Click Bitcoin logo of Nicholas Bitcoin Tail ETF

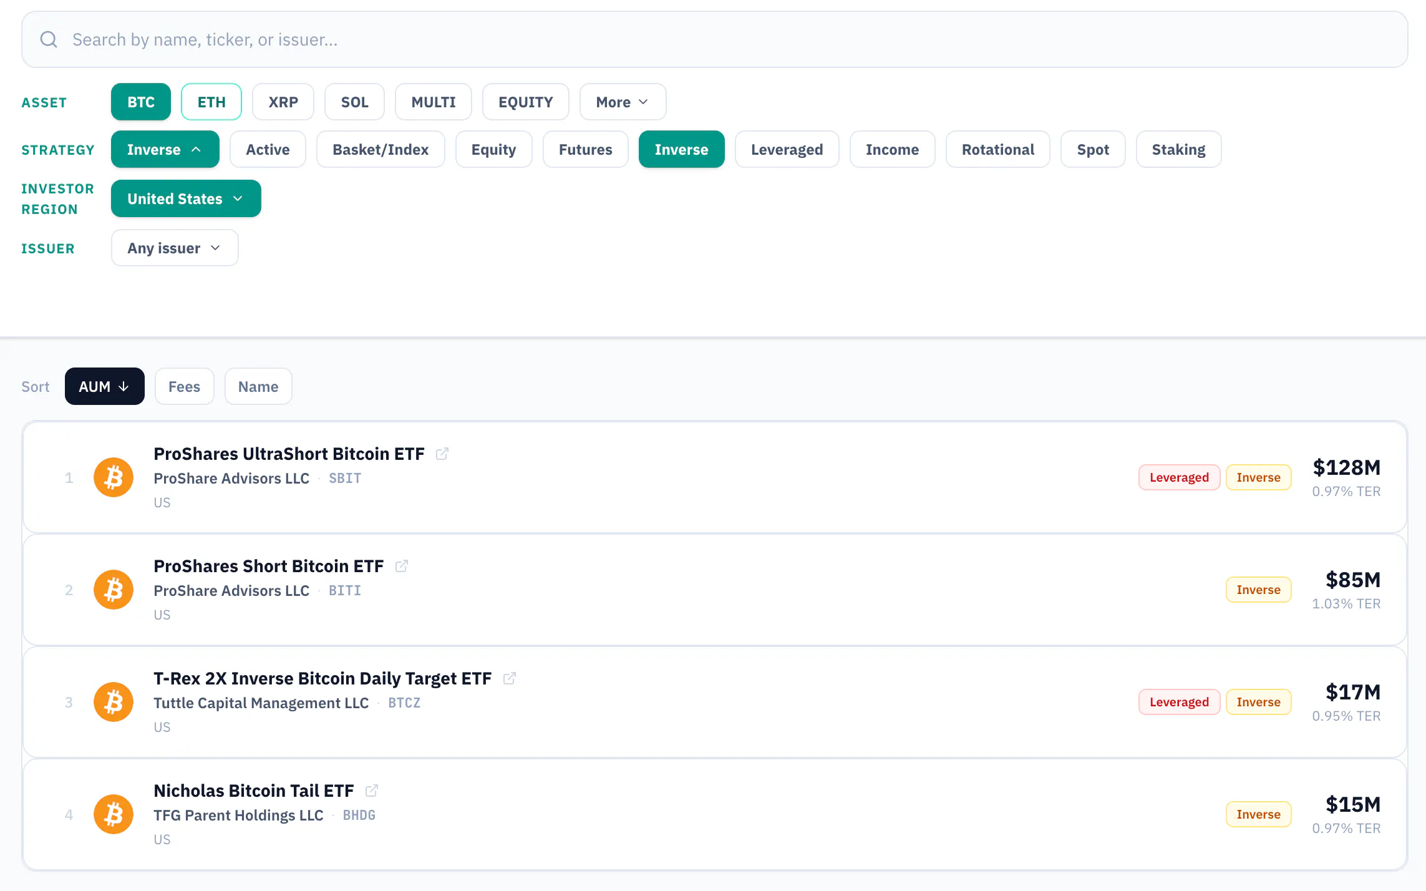tap(114, 814)
